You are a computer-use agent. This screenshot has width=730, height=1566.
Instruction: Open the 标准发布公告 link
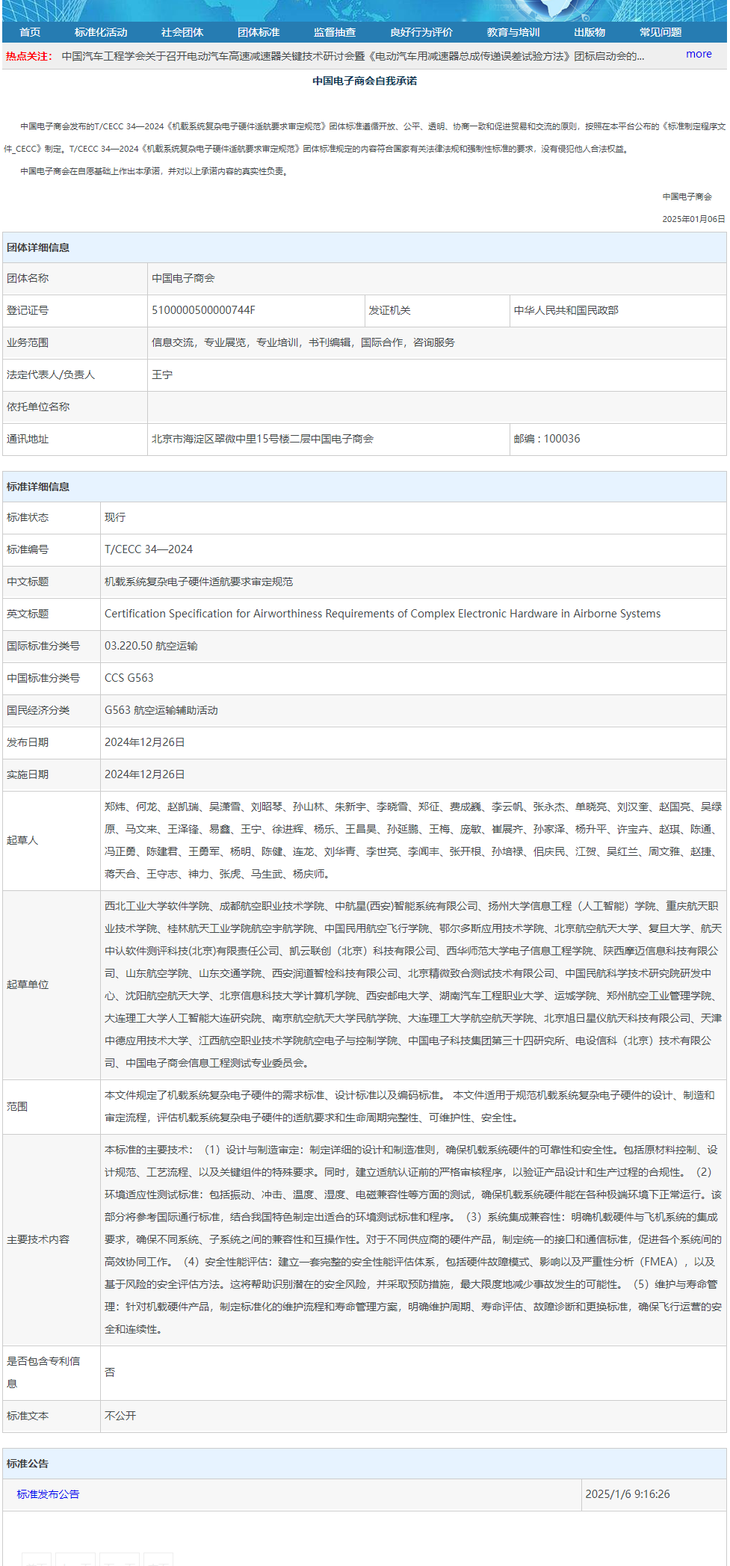click(48, 1493)
